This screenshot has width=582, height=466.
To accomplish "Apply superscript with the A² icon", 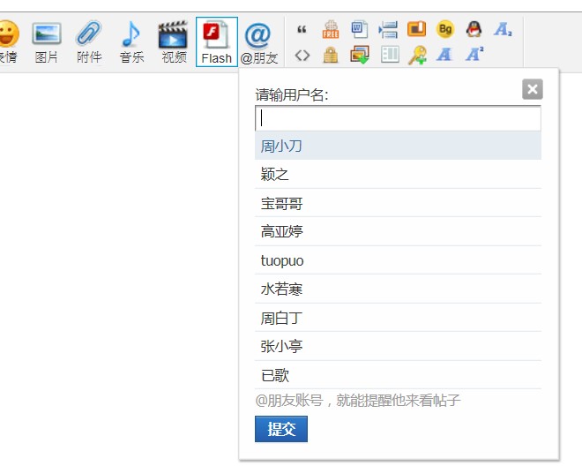I will [474, 55].
